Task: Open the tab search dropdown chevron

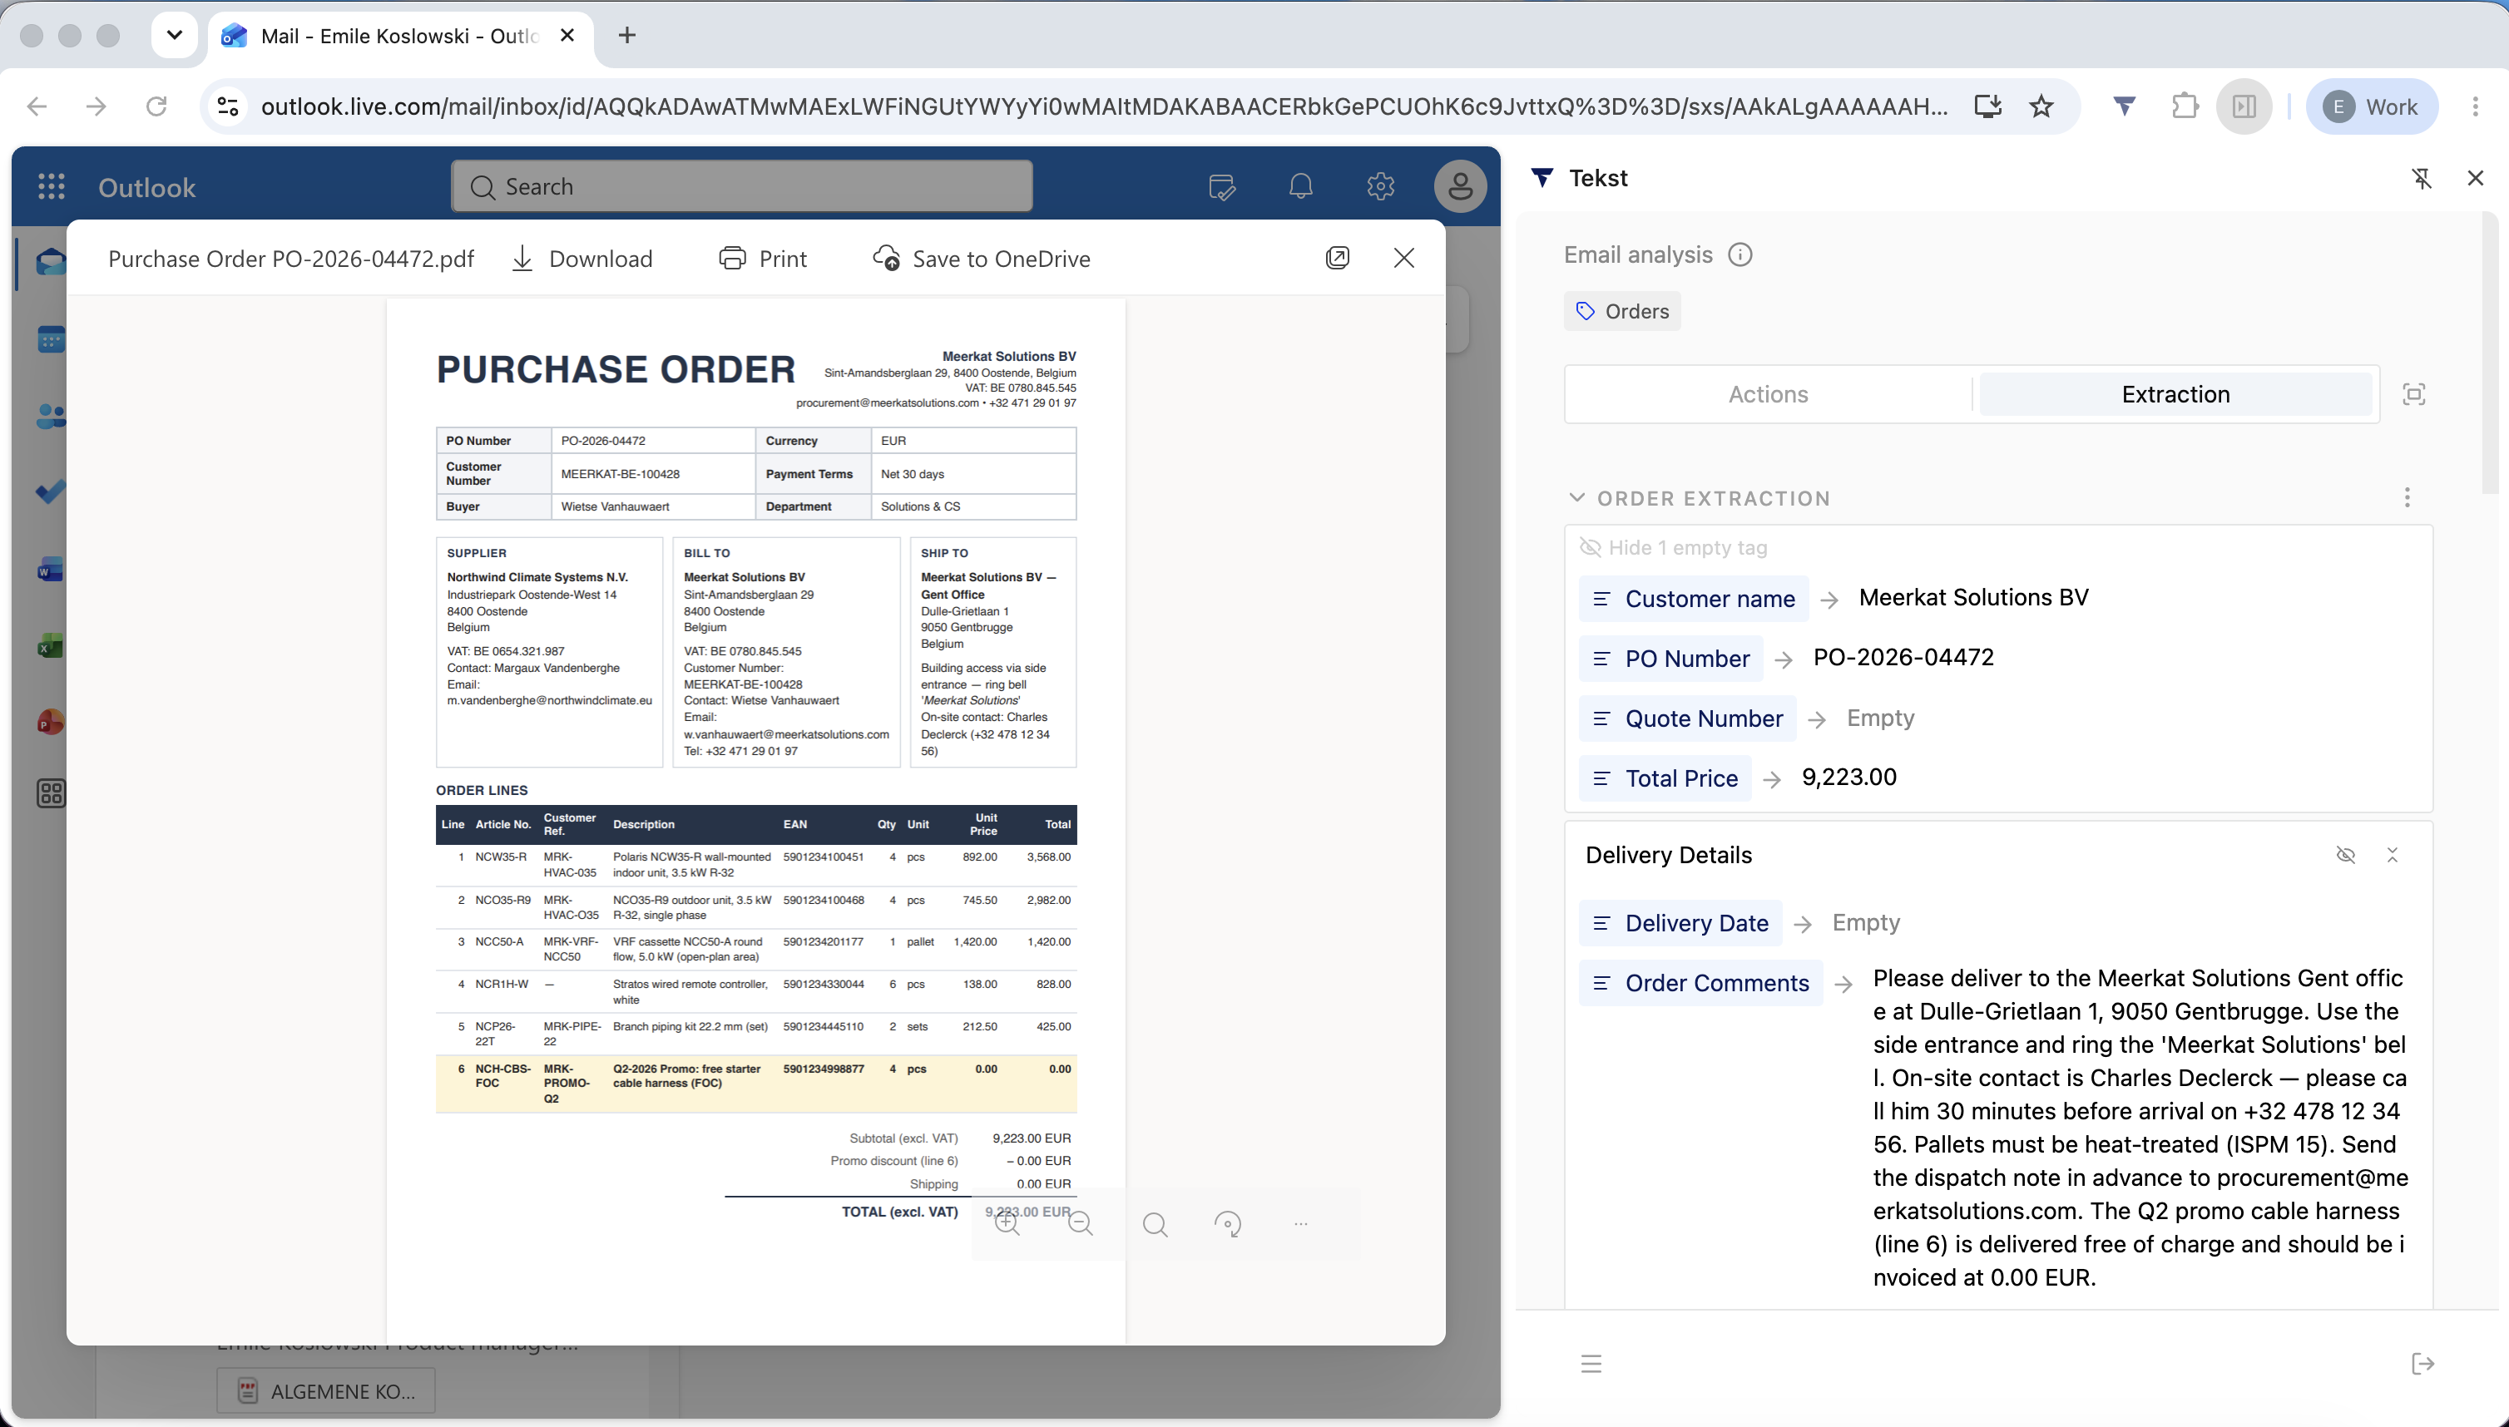Action: tap(175, 35)
